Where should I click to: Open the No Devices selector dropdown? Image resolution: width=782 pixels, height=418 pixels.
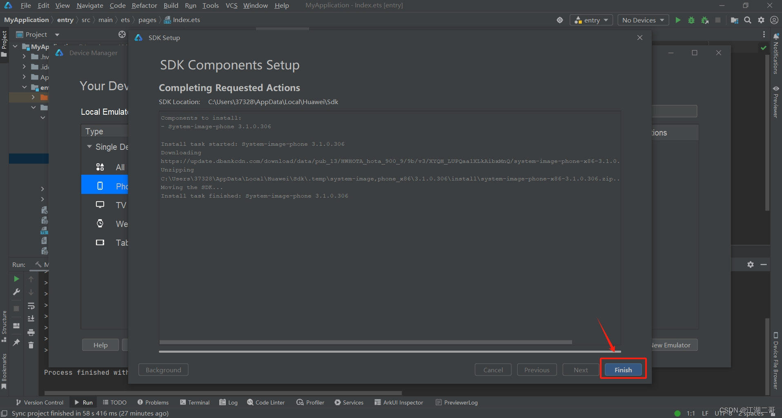(643, 20)
